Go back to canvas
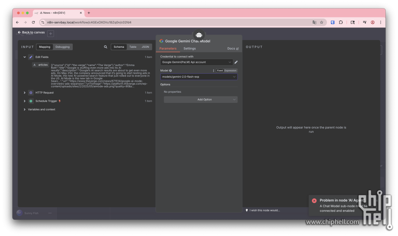 [x=31, y=32]
